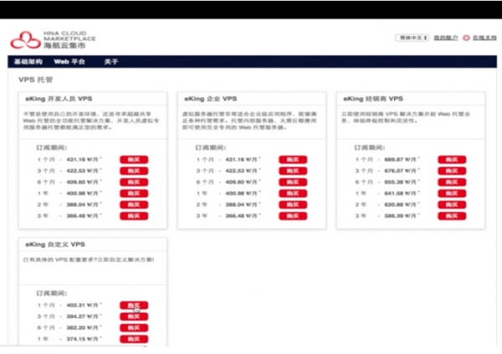Image resolution: width=502 pixels, height=354 pixels.
Task: Click the 订阅期间 label in 企业 VPS card
Action: pos(210,147)
